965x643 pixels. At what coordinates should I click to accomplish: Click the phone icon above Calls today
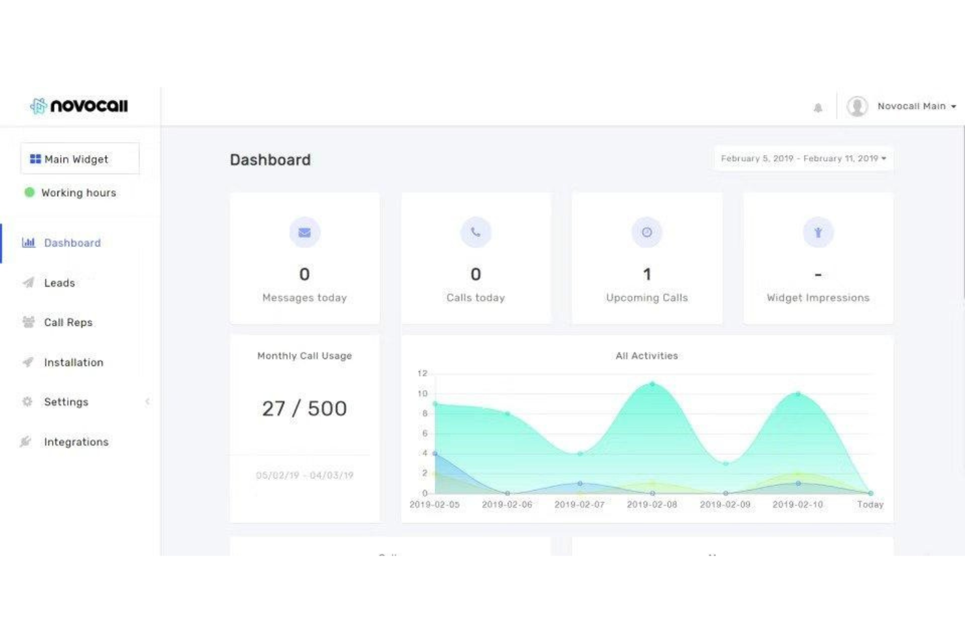[475, 231]
